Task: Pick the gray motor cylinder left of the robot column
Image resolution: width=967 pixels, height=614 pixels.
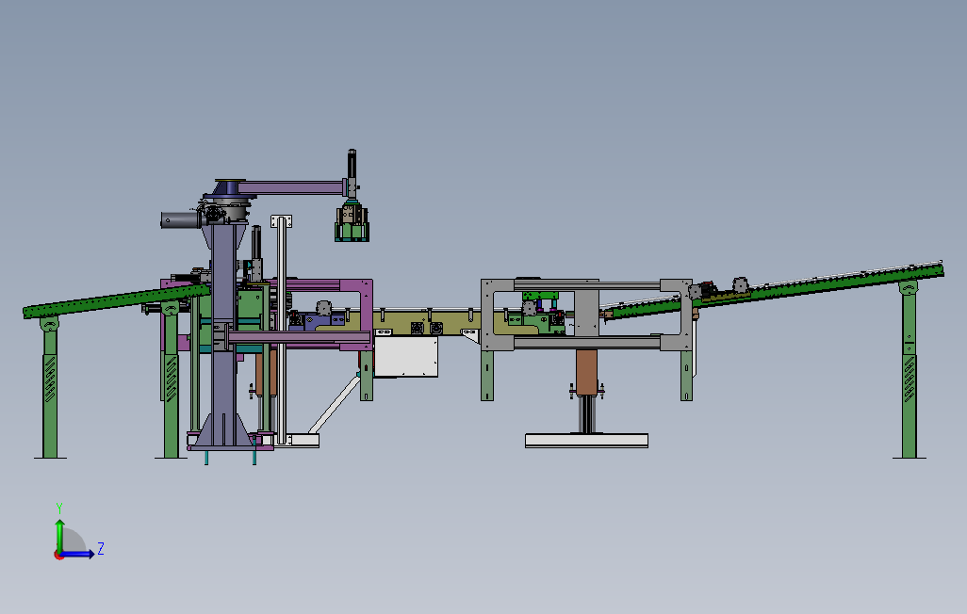Action: tap(181, 220)
